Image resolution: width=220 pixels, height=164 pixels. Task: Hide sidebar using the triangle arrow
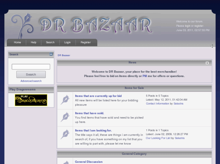(x=212, y=46)
